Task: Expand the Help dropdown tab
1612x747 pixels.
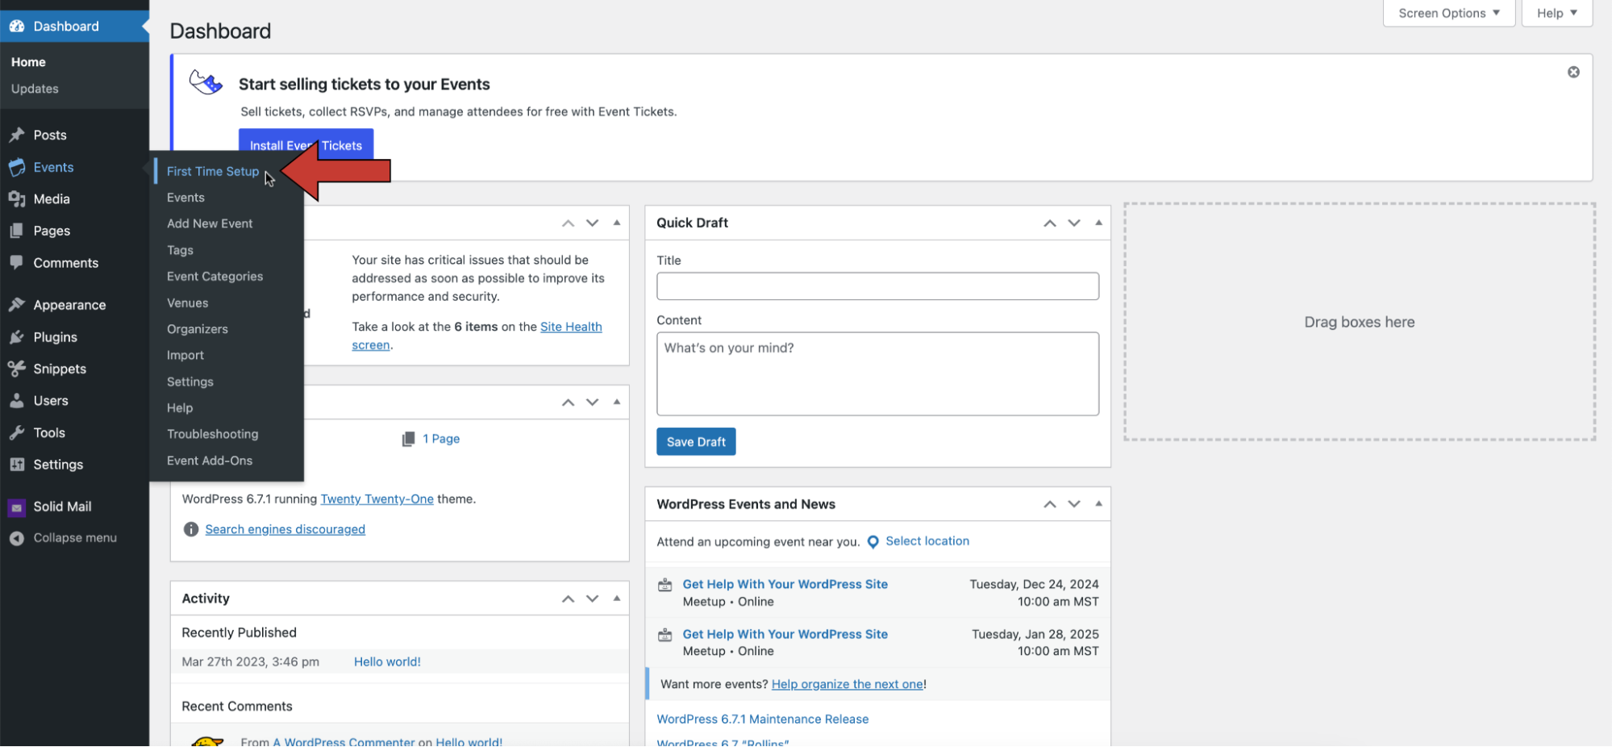Action: coord(1556,13)
